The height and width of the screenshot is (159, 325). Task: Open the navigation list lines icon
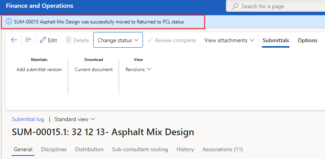(29, 40)
